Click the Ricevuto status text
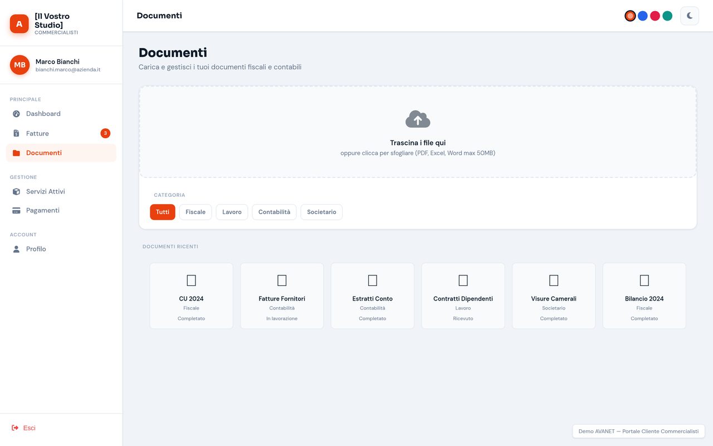713x446 pixels. pos(463,318)
